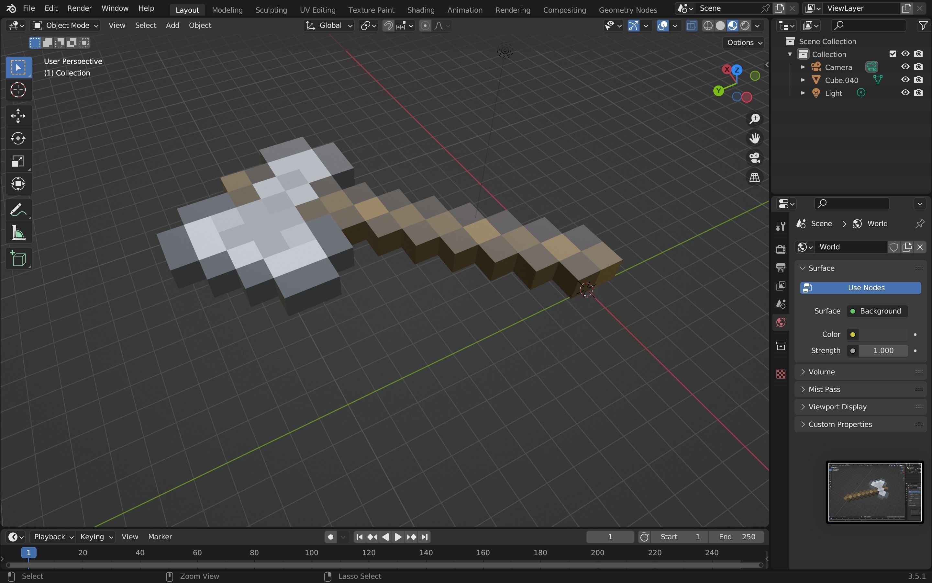932x583 pixels.
Task: Click the Strength value slider
Action: pyautogui.click(x=883, y=350)
